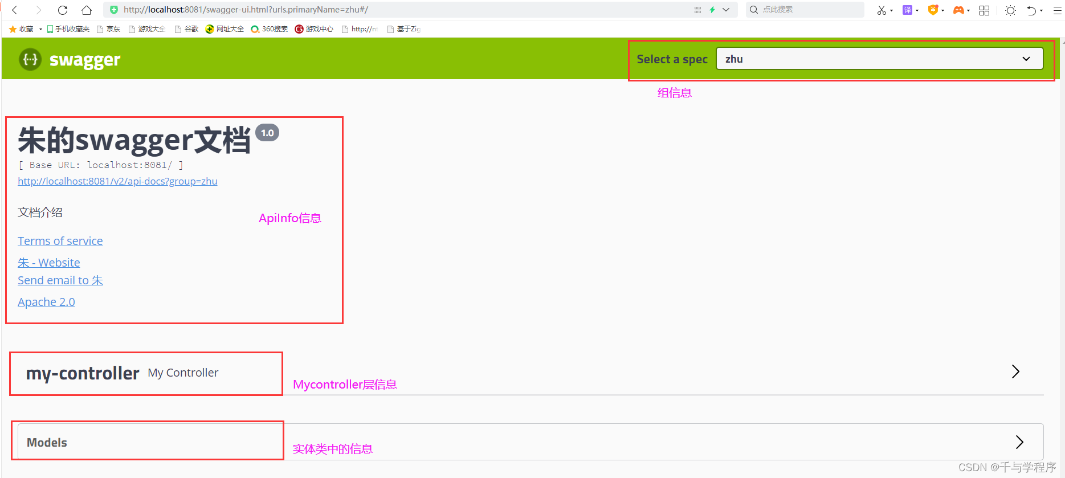Reload the page with the refresh icon
The height and width of the screenshot is (478, 1065).
(63, 10)
